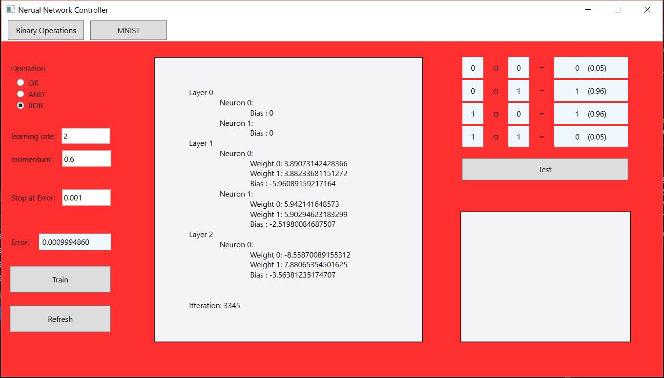664x378 pixels.
Task: Select the XOR operation radio button
Action: coord(21,105)
